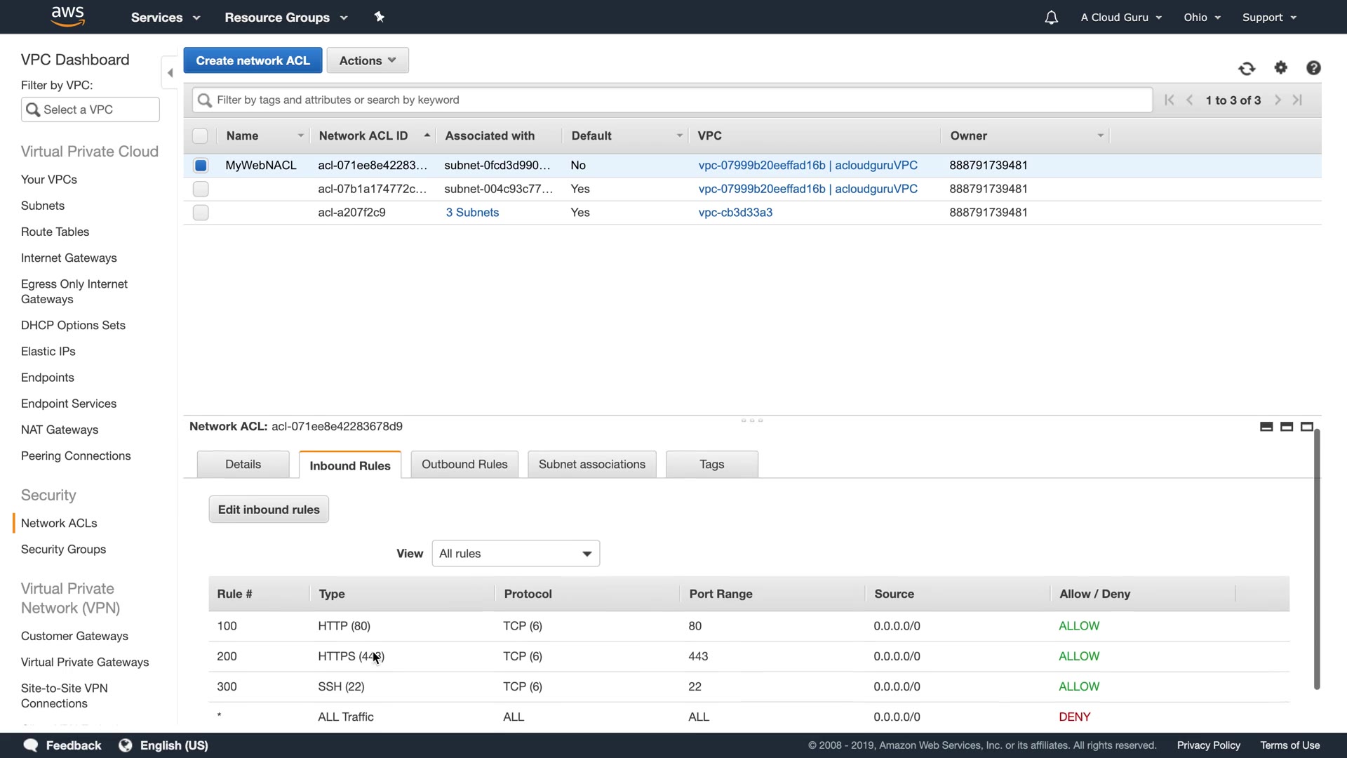The height and width of the screenshot is (758, 1347).
Task: Maximize the details pane with the rightmost layout icon
Action: (1306, 427)
